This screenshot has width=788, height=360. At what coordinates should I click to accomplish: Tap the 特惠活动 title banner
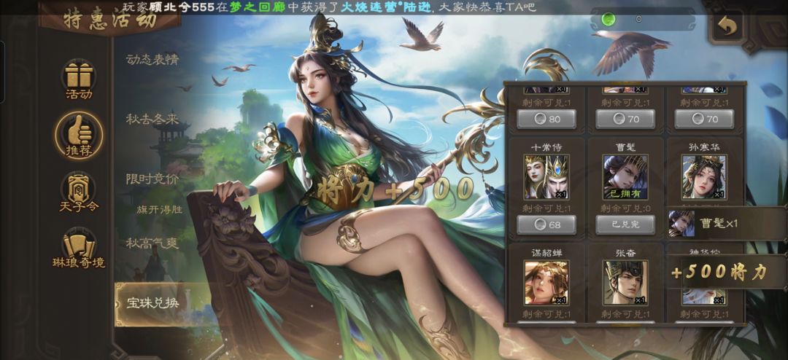pyautogui.click(x=110, y=19)
